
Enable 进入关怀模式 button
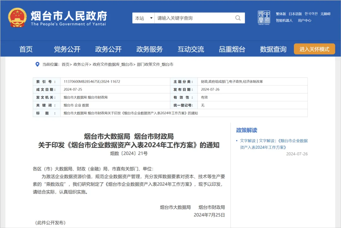(314, 49)
